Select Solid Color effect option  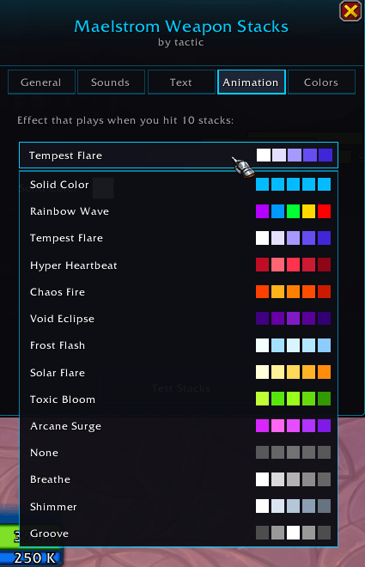pos(179,185)
